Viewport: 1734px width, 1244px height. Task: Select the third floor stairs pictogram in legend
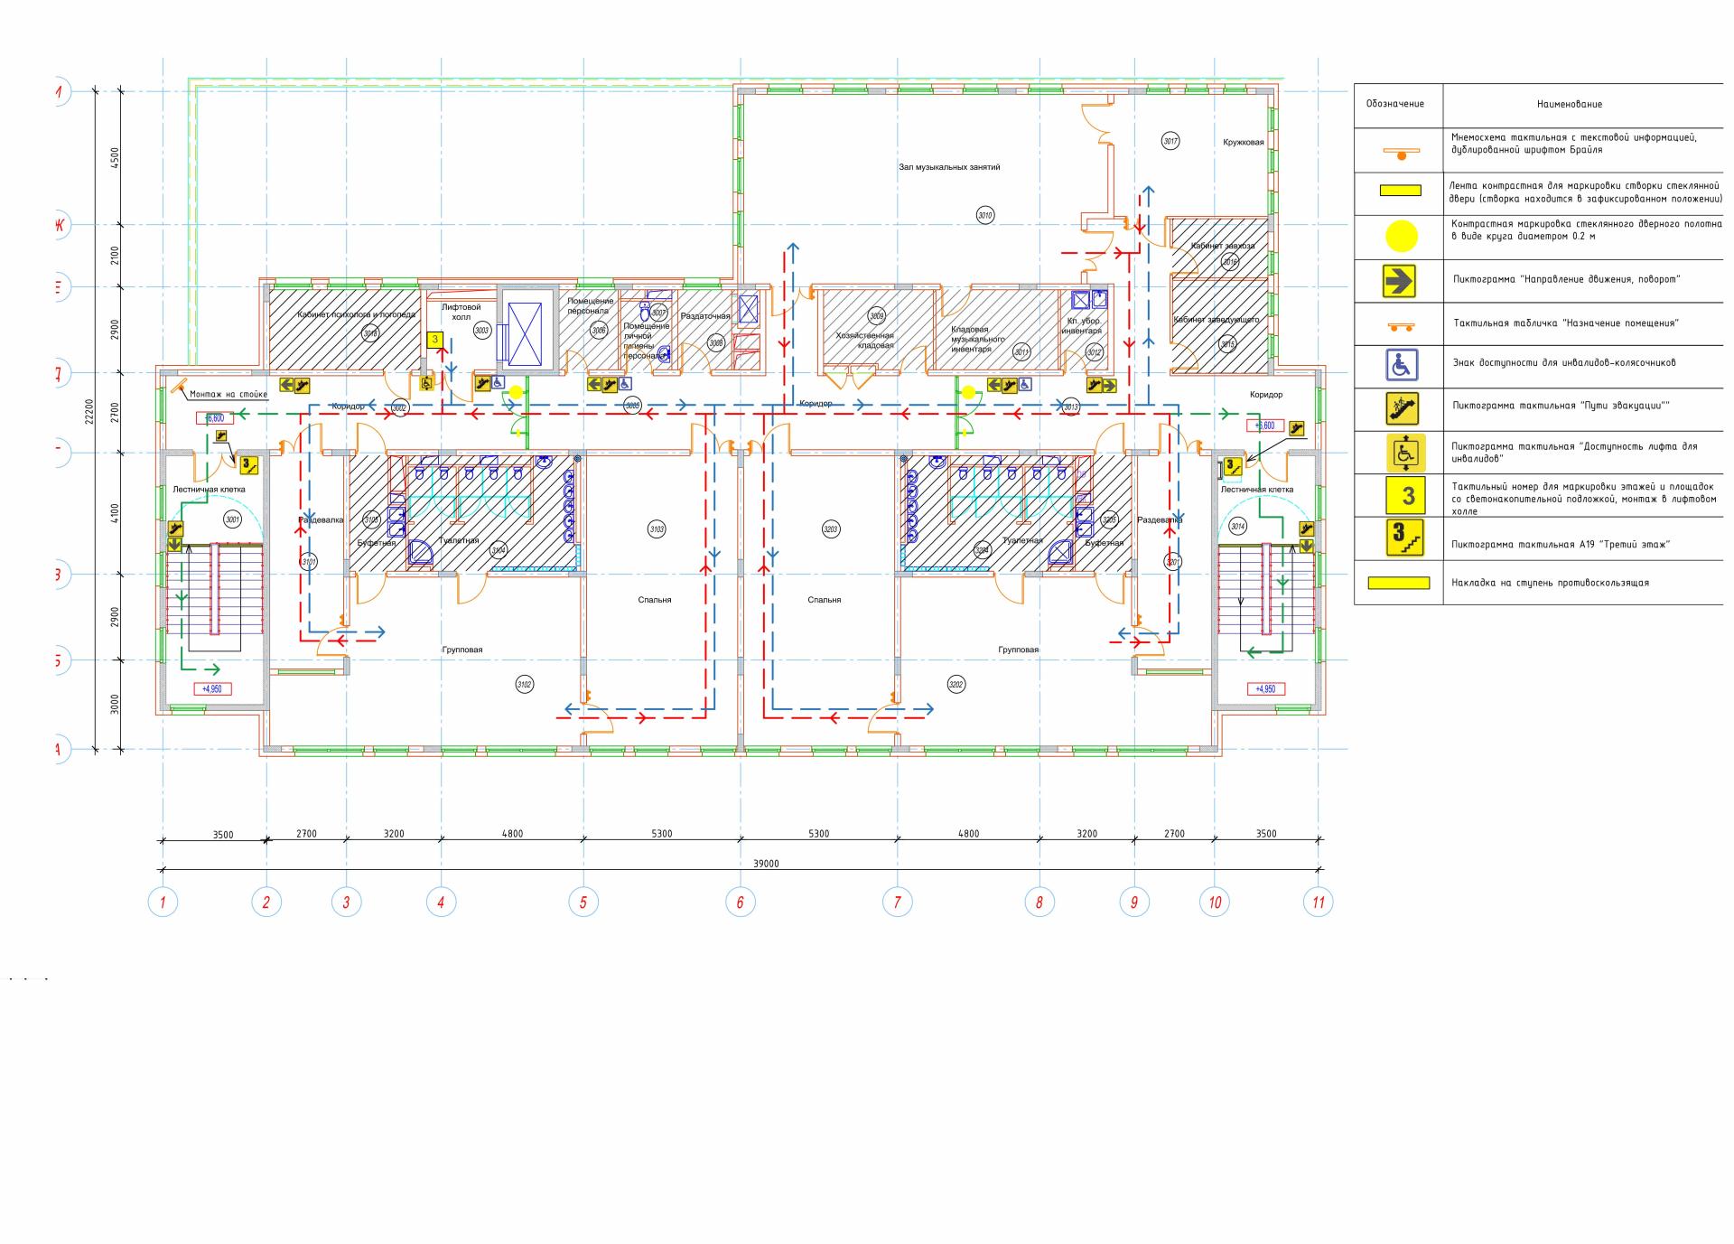1405,538
